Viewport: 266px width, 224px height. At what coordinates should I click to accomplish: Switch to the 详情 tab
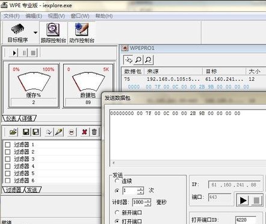pyautogui.click(x=28, y=119)
